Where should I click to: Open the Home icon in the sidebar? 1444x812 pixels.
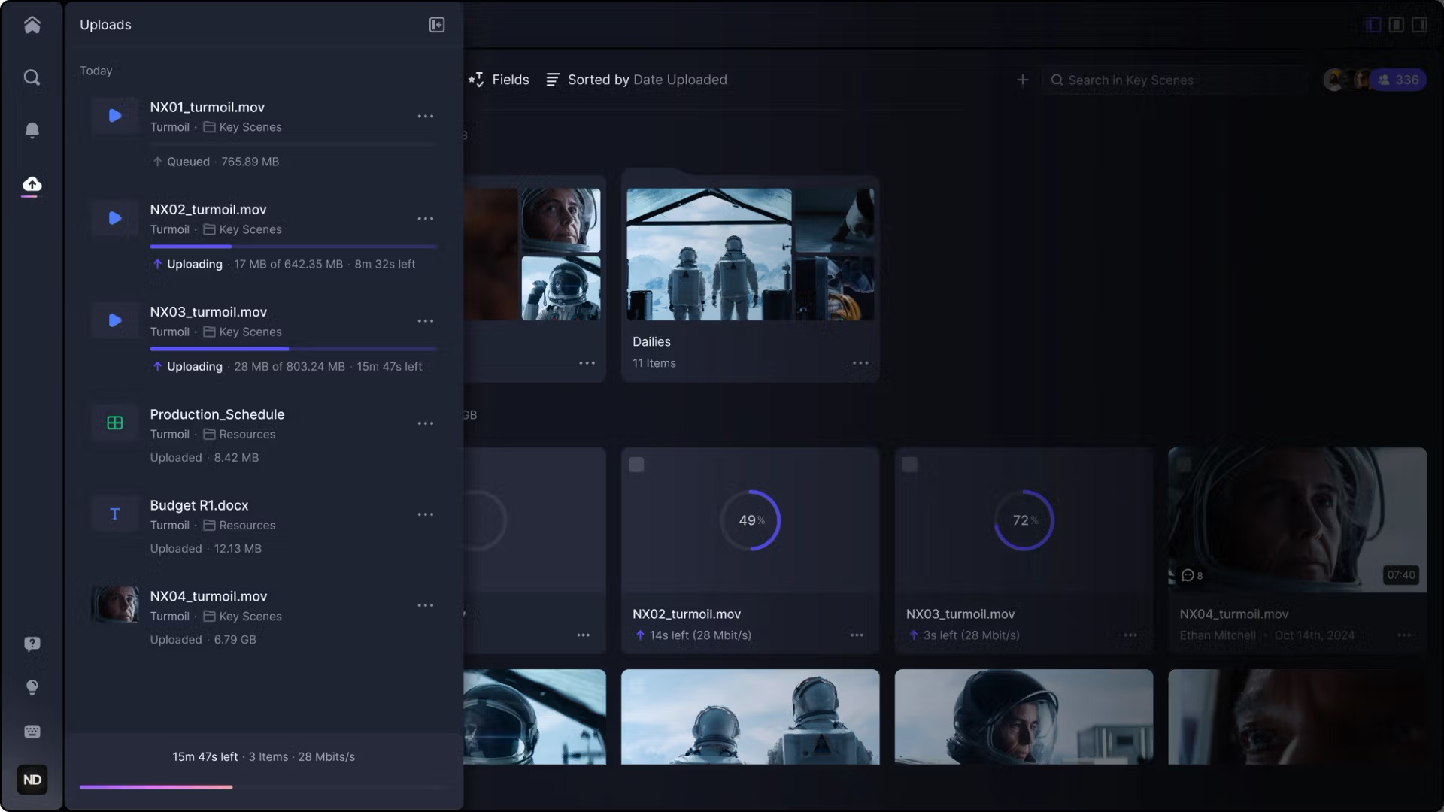32,25
